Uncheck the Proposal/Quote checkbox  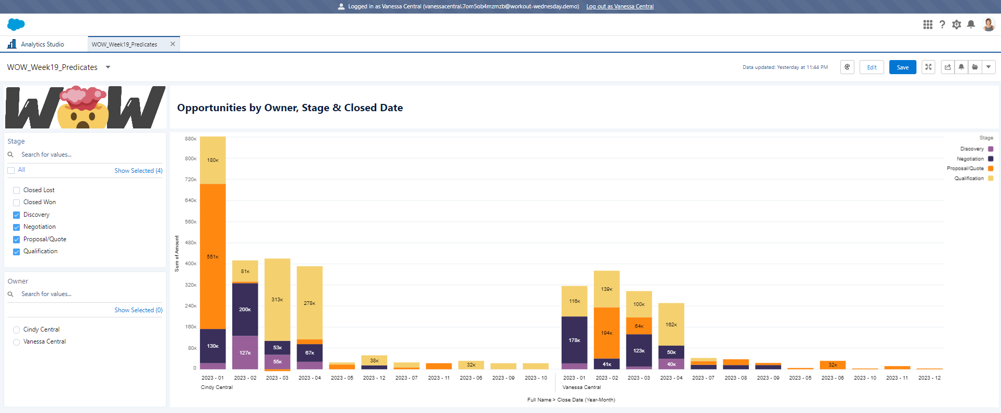(x=17, y=239)
